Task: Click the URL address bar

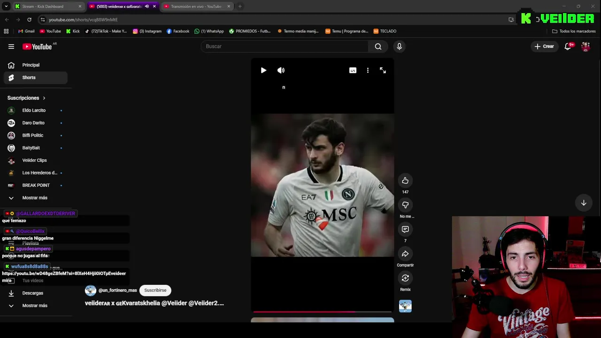Action: pos(272,20)
